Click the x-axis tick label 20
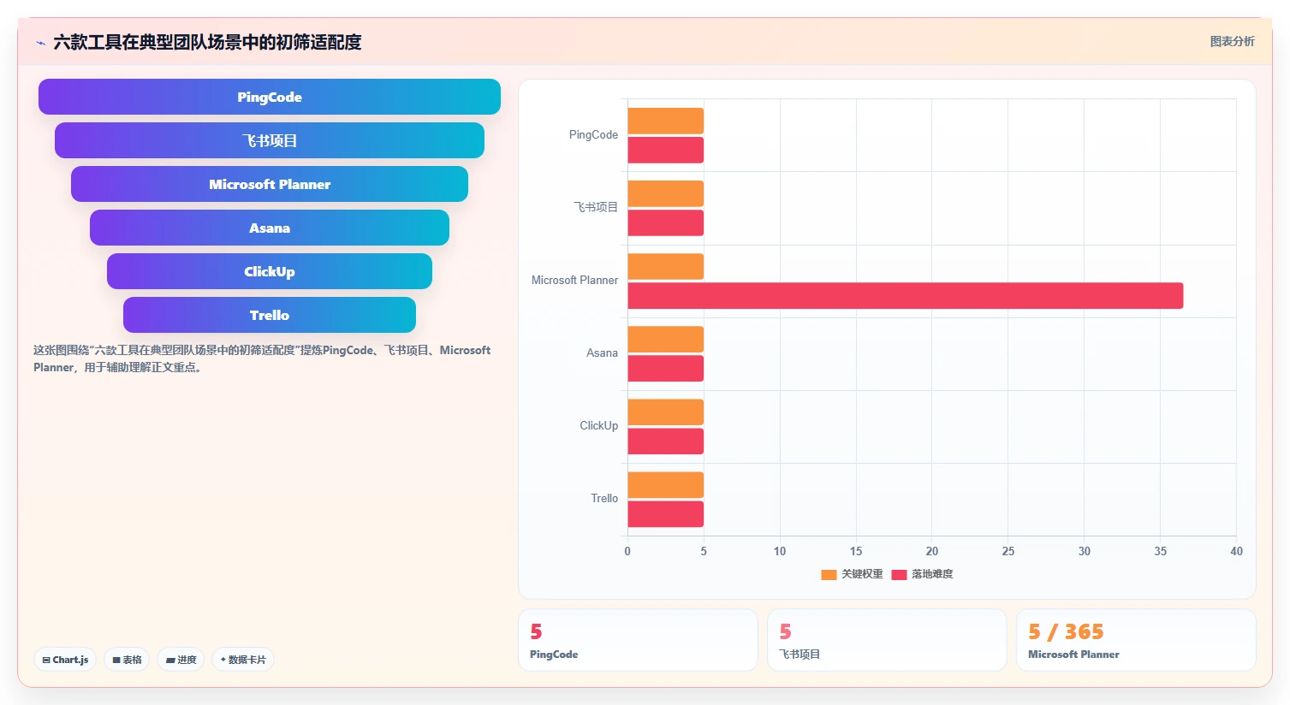The height and width of the screenshot is (705, 1290). click(932, 551)
